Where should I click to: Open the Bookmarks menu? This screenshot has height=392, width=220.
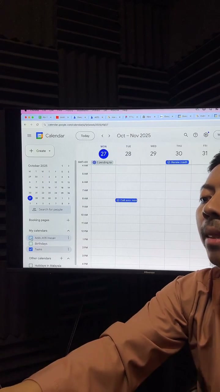coord(82,110)
